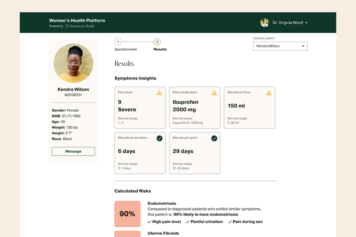This screenshot has height=237, width=356.
Task: Click the Painful urination check icon
Action: (x=188, y=222)
